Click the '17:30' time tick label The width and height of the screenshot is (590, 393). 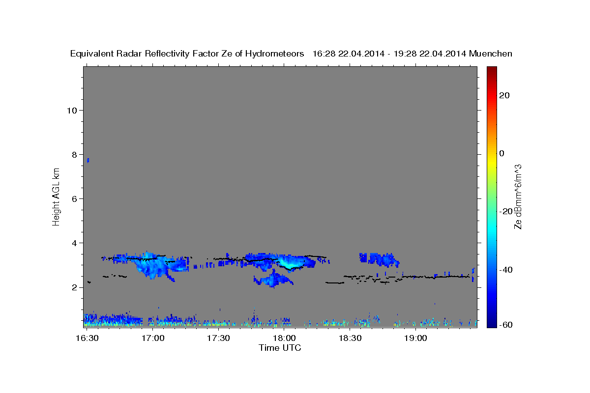click(218, 338)
